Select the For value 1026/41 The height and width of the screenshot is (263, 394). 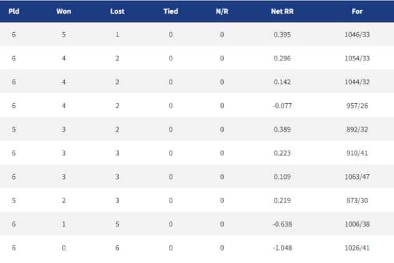[357, 248]
